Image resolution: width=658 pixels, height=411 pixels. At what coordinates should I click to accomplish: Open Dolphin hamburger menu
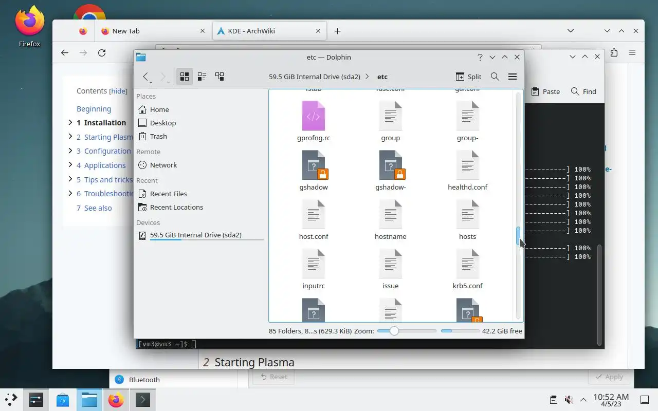point(513,77)
